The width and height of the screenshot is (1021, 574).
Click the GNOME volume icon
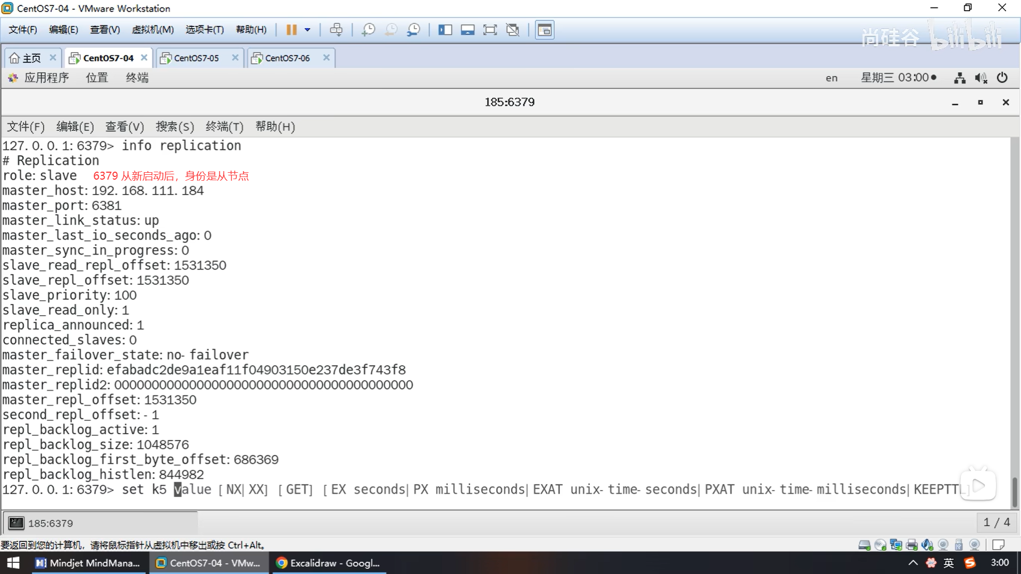981,78
